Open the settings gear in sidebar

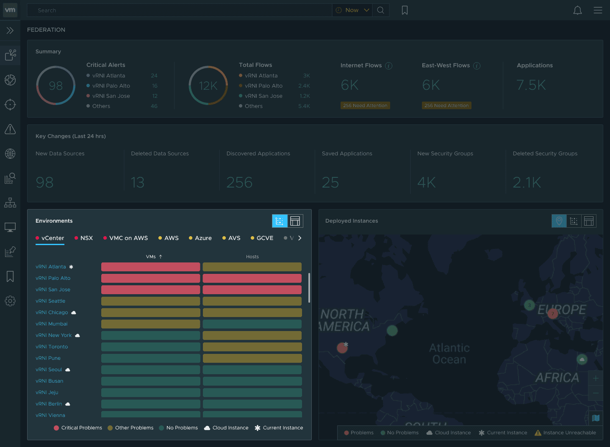click(10, 301)
